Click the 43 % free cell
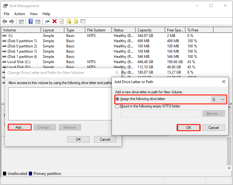Screen dimensions: 233x185 click(191, 62)
